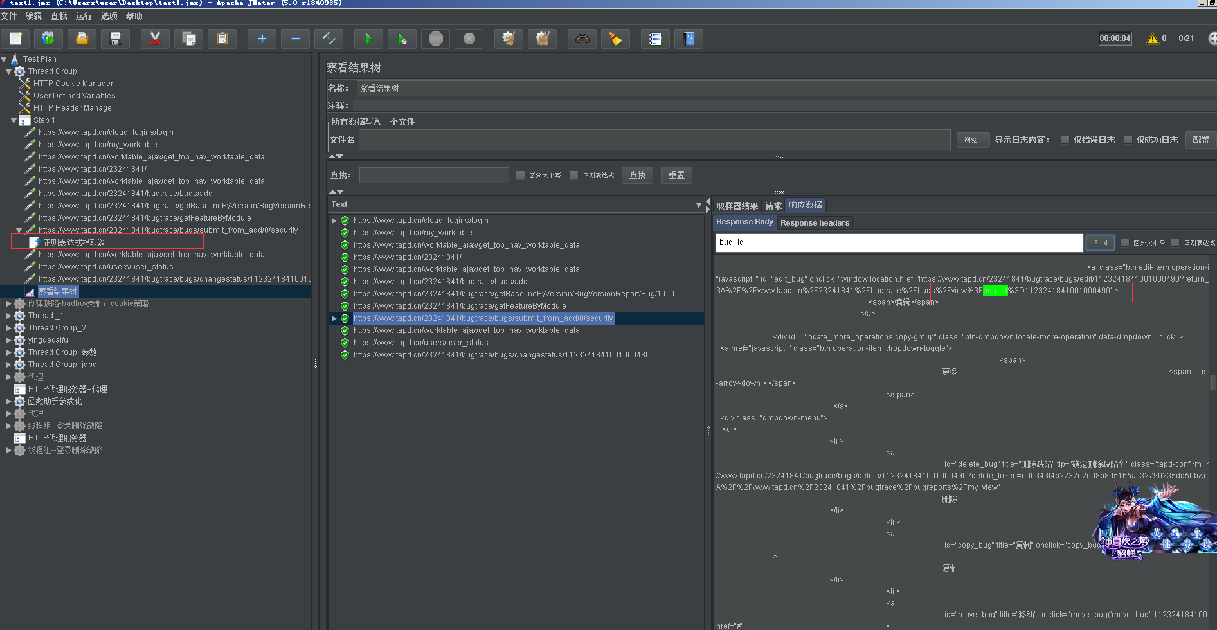The width and height of the screenshot is (1217, 630).
Task: Click the bug_id search input field
Action: (899, 242)
